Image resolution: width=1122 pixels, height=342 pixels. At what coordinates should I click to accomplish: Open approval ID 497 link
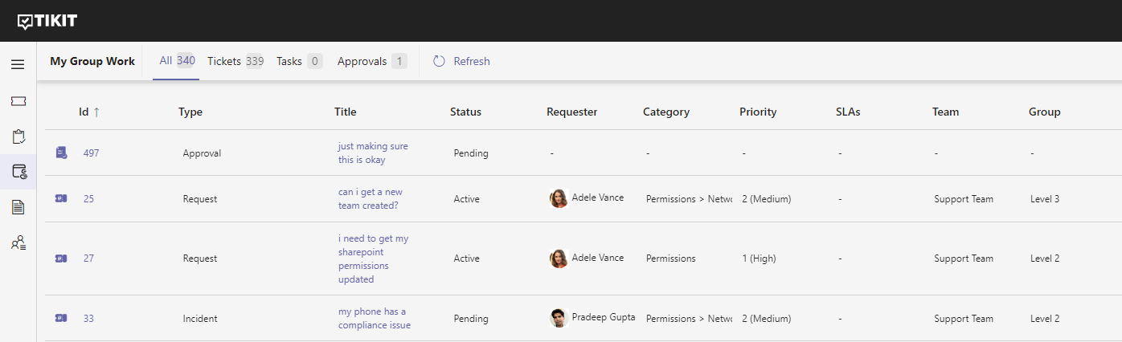tap(92, 153)
